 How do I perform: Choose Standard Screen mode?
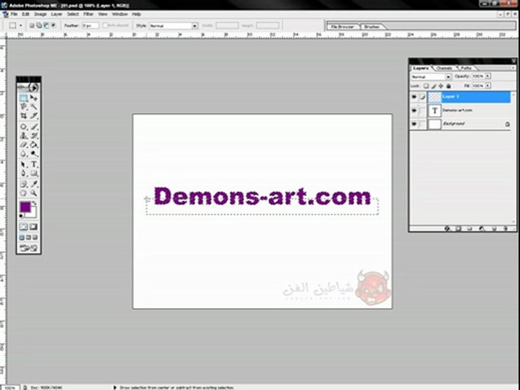(x=22, y=237)
